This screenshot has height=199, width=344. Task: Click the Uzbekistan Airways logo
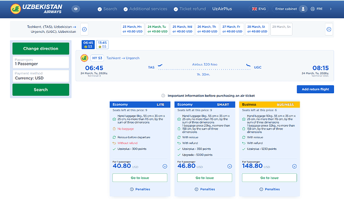pos(36,9)
